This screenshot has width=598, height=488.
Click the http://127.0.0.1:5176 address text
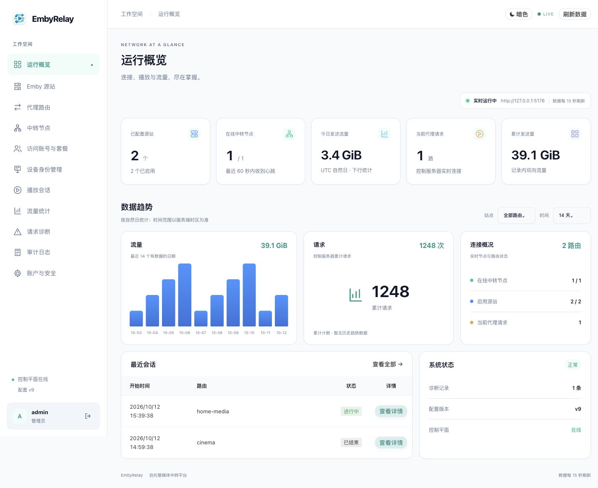point(522,101)
